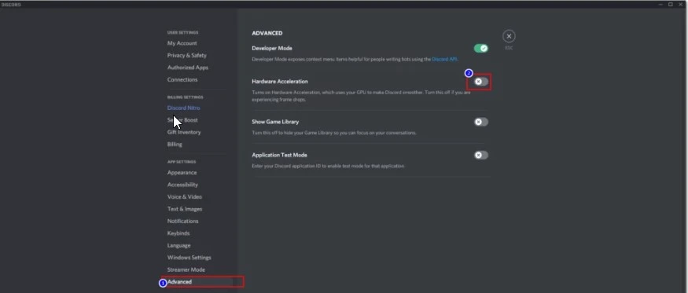The width and height of the screenshot is (688, 293).
Task: Open the Discord Nitro billing page
Action: (x=184, y=108)
